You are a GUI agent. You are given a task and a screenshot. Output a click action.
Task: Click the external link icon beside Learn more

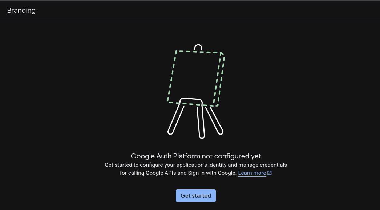pyautogui.click(x=270, y=173)
